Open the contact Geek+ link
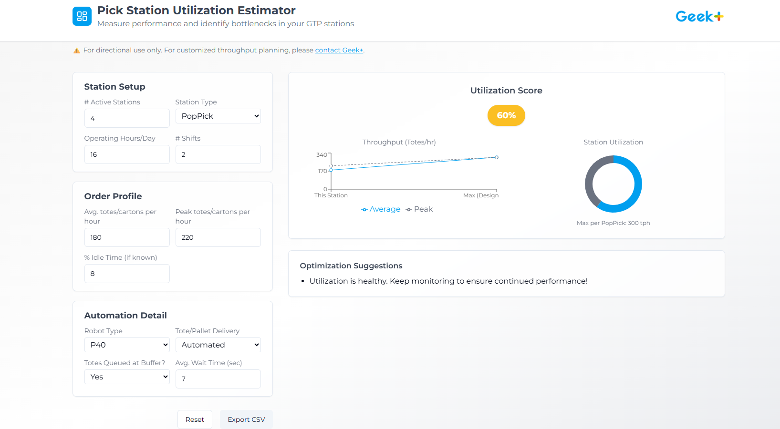Image resolution: width=780 pixels, height=429 pixels. (339, 50)
